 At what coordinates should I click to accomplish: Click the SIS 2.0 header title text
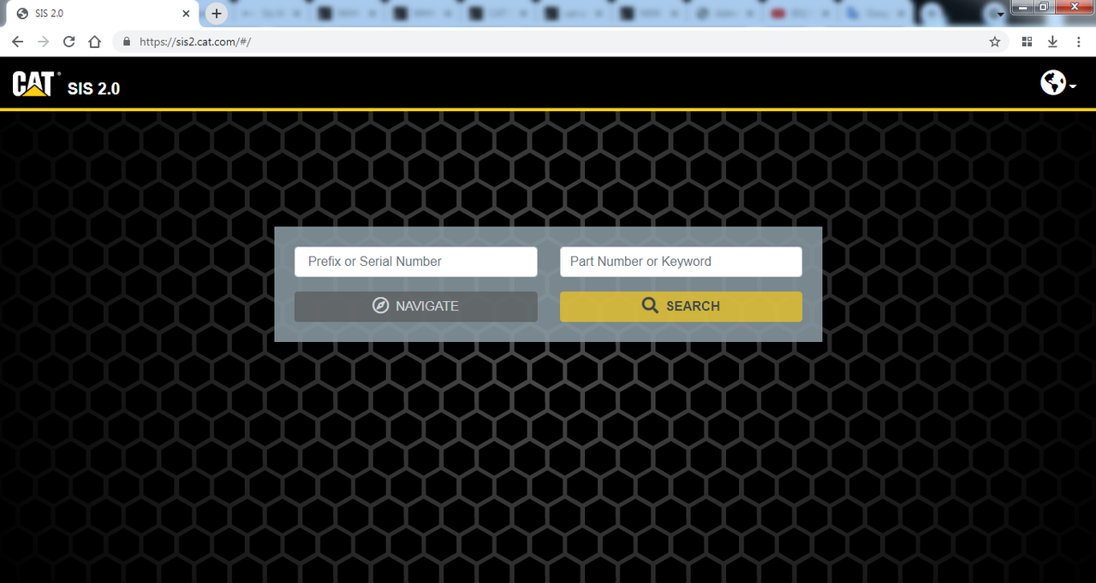(x=93, y=88)
